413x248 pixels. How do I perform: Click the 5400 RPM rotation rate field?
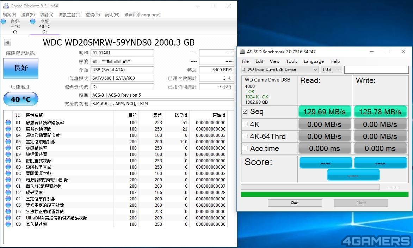pyautogui.click(x=216, y=69)
